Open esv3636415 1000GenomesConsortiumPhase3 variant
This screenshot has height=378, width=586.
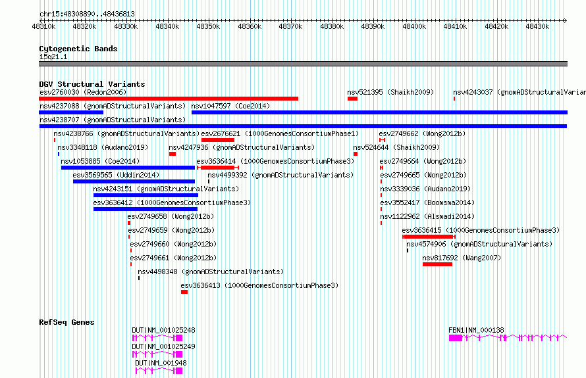click(481, 230)
